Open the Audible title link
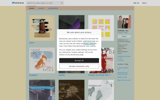The image size is (160, 100). [62, 75]
